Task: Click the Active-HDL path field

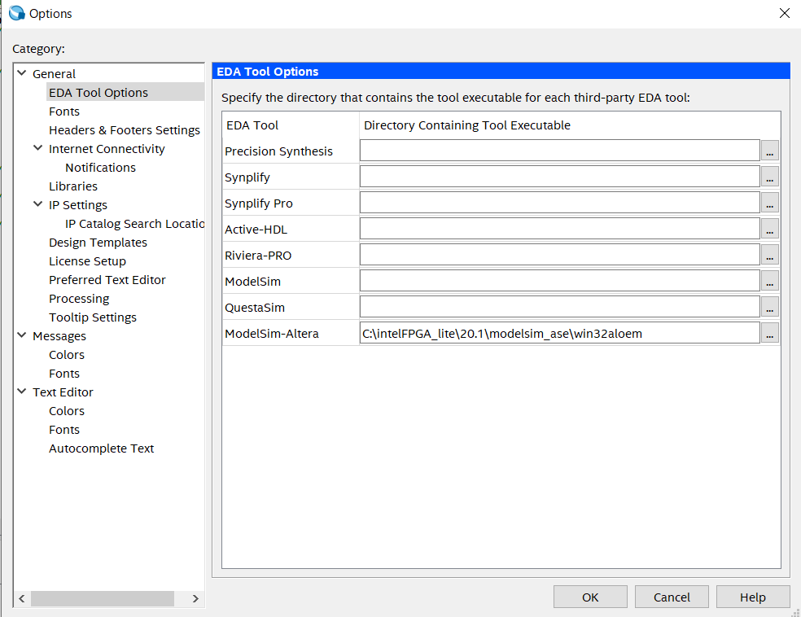Action: 560,229
